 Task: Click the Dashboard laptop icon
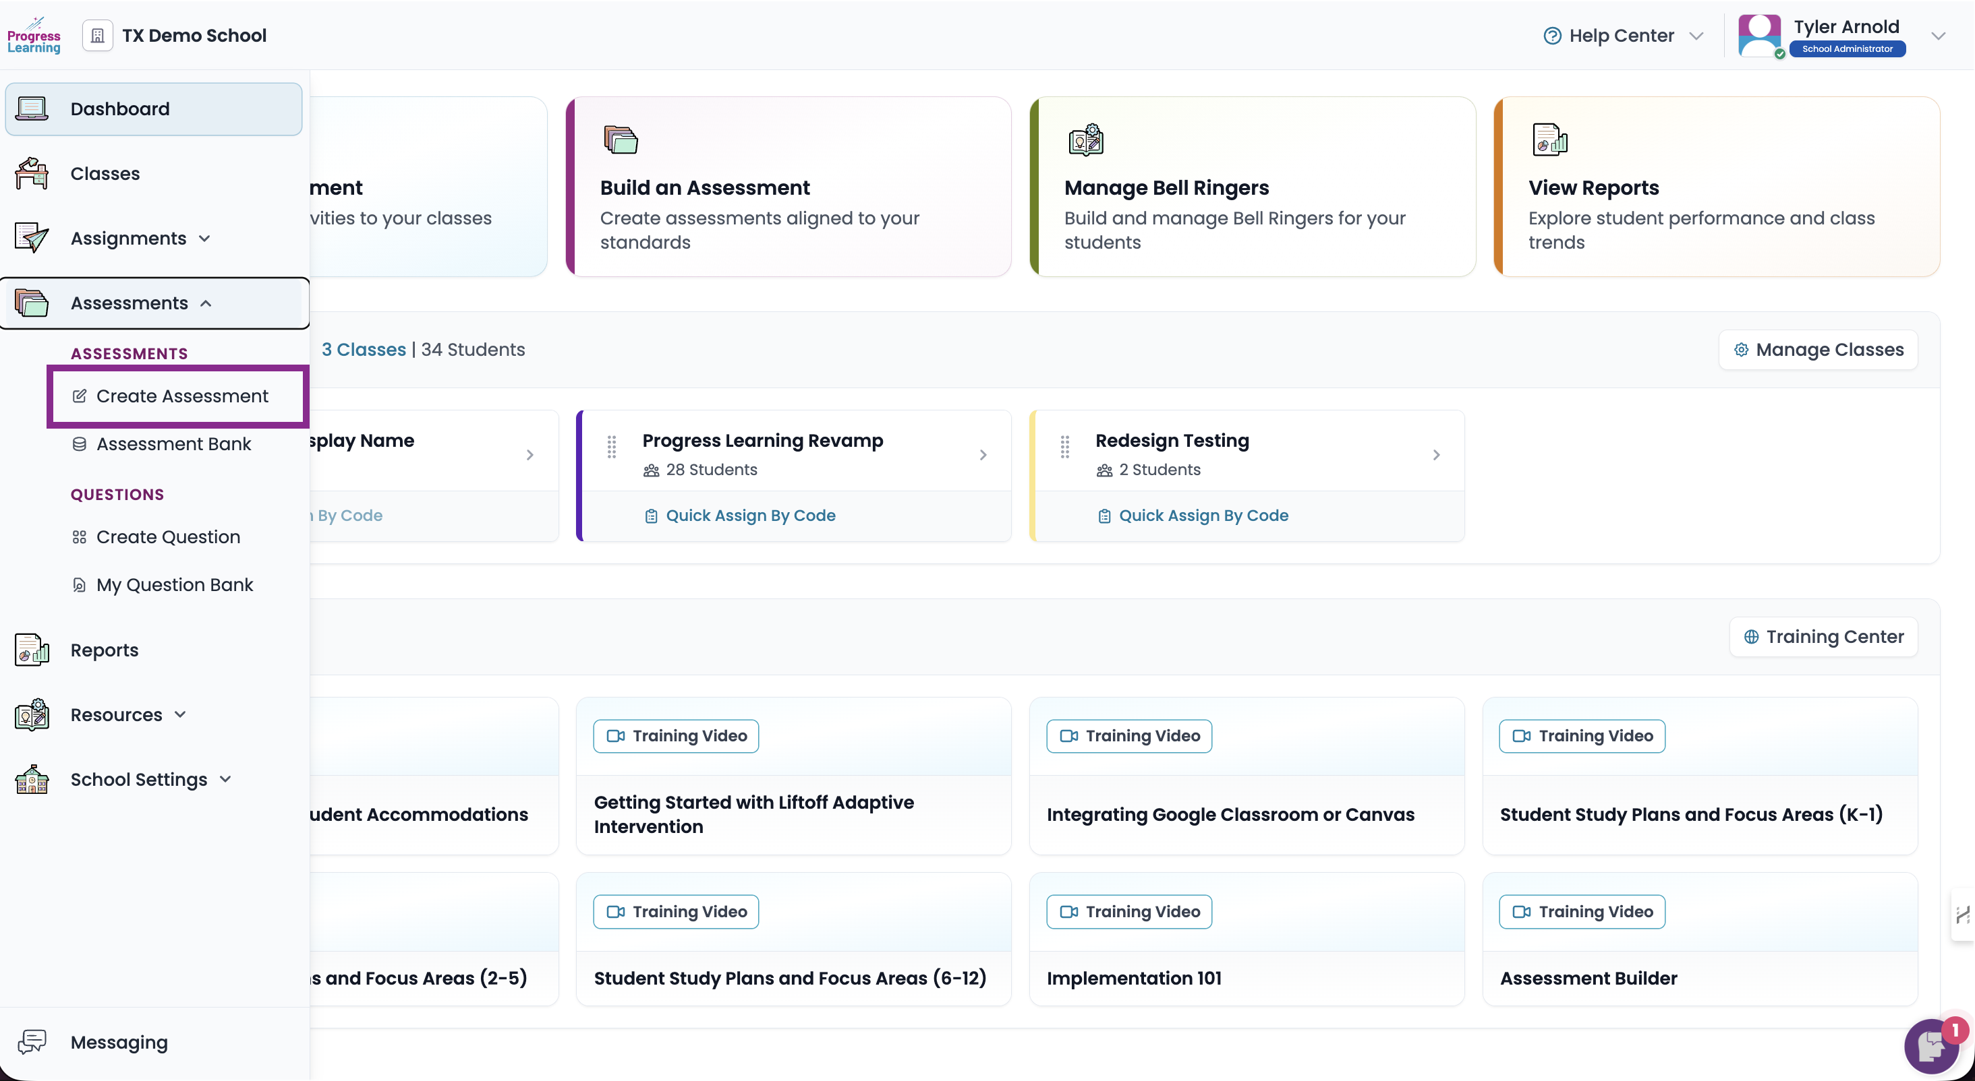(32, 109)
